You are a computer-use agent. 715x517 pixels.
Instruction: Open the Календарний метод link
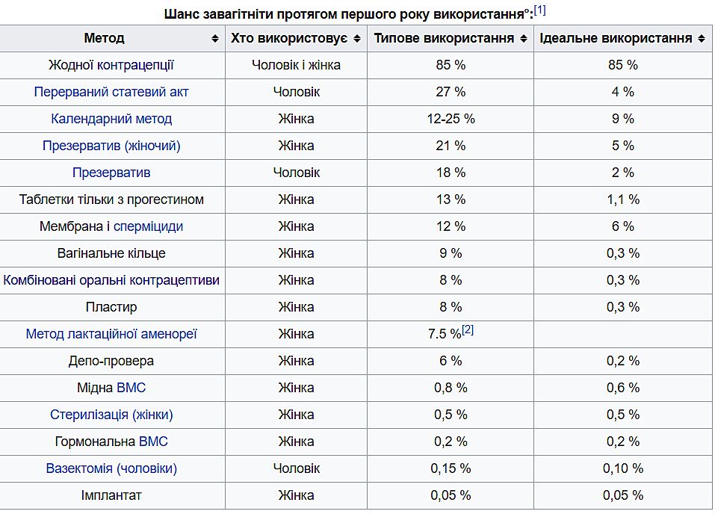(111, 119)
